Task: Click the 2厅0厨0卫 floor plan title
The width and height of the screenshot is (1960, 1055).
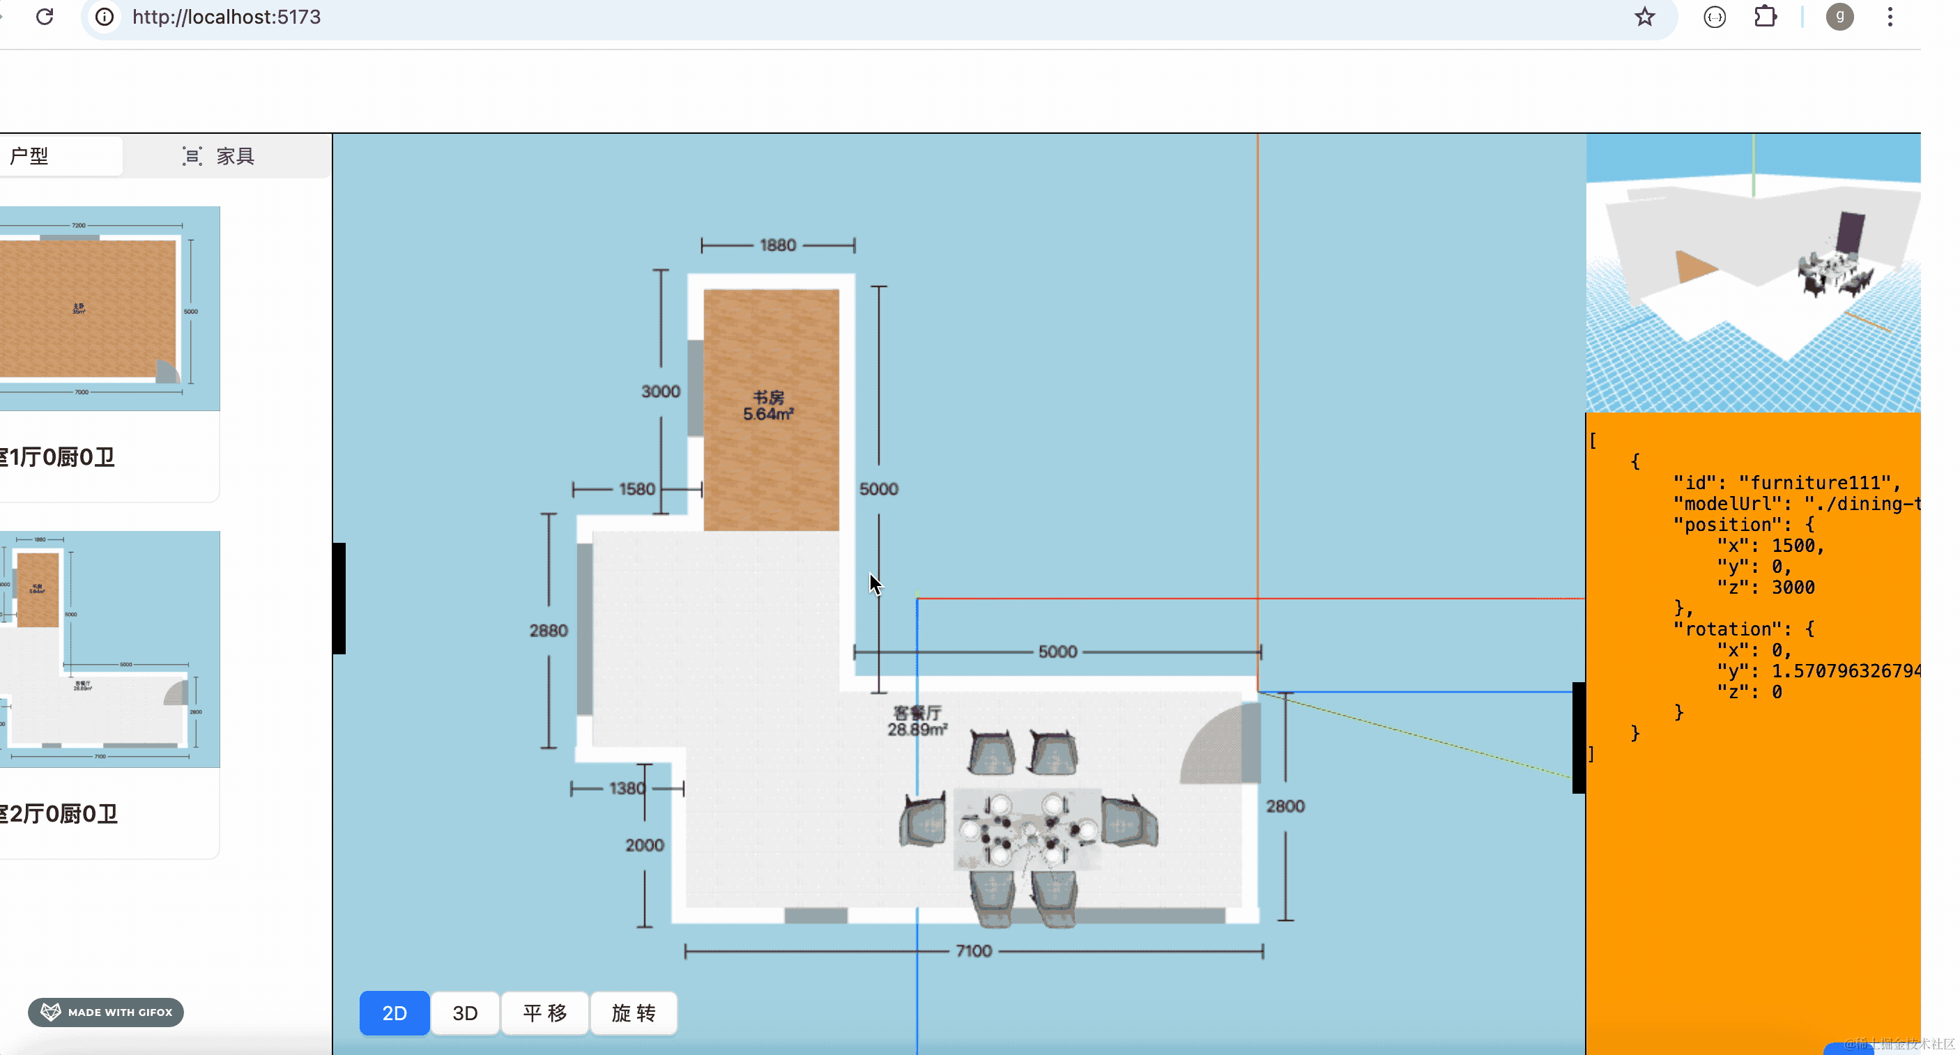Action: (59, 814)
